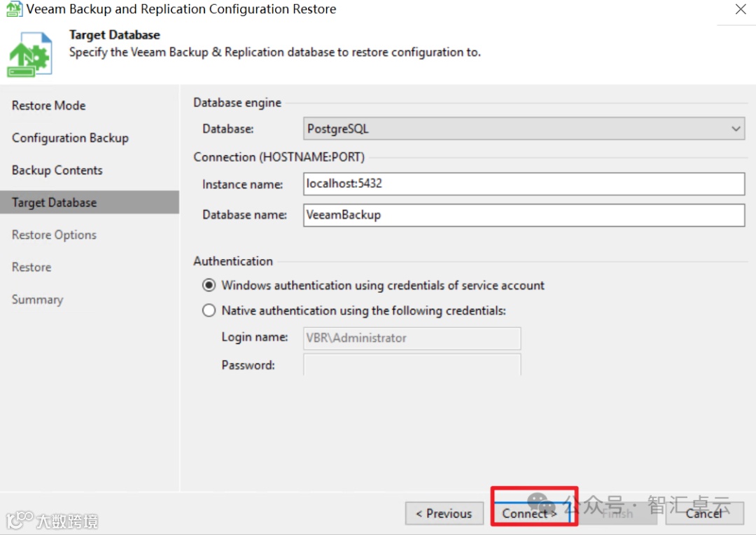Click the window title text
This screenshot has width=756, height=535.
click(x=181, y=9)
